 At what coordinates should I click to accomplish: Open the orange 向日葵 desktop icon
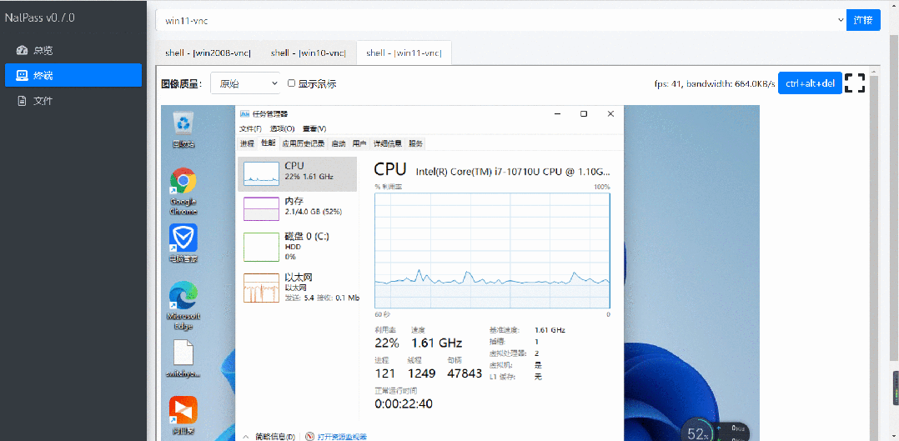(183, 415)
